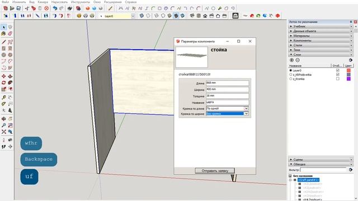The height and width of the screenshot is (201, 358).
Task: Expand the Сцены tray panel
Action: (321, 160)
